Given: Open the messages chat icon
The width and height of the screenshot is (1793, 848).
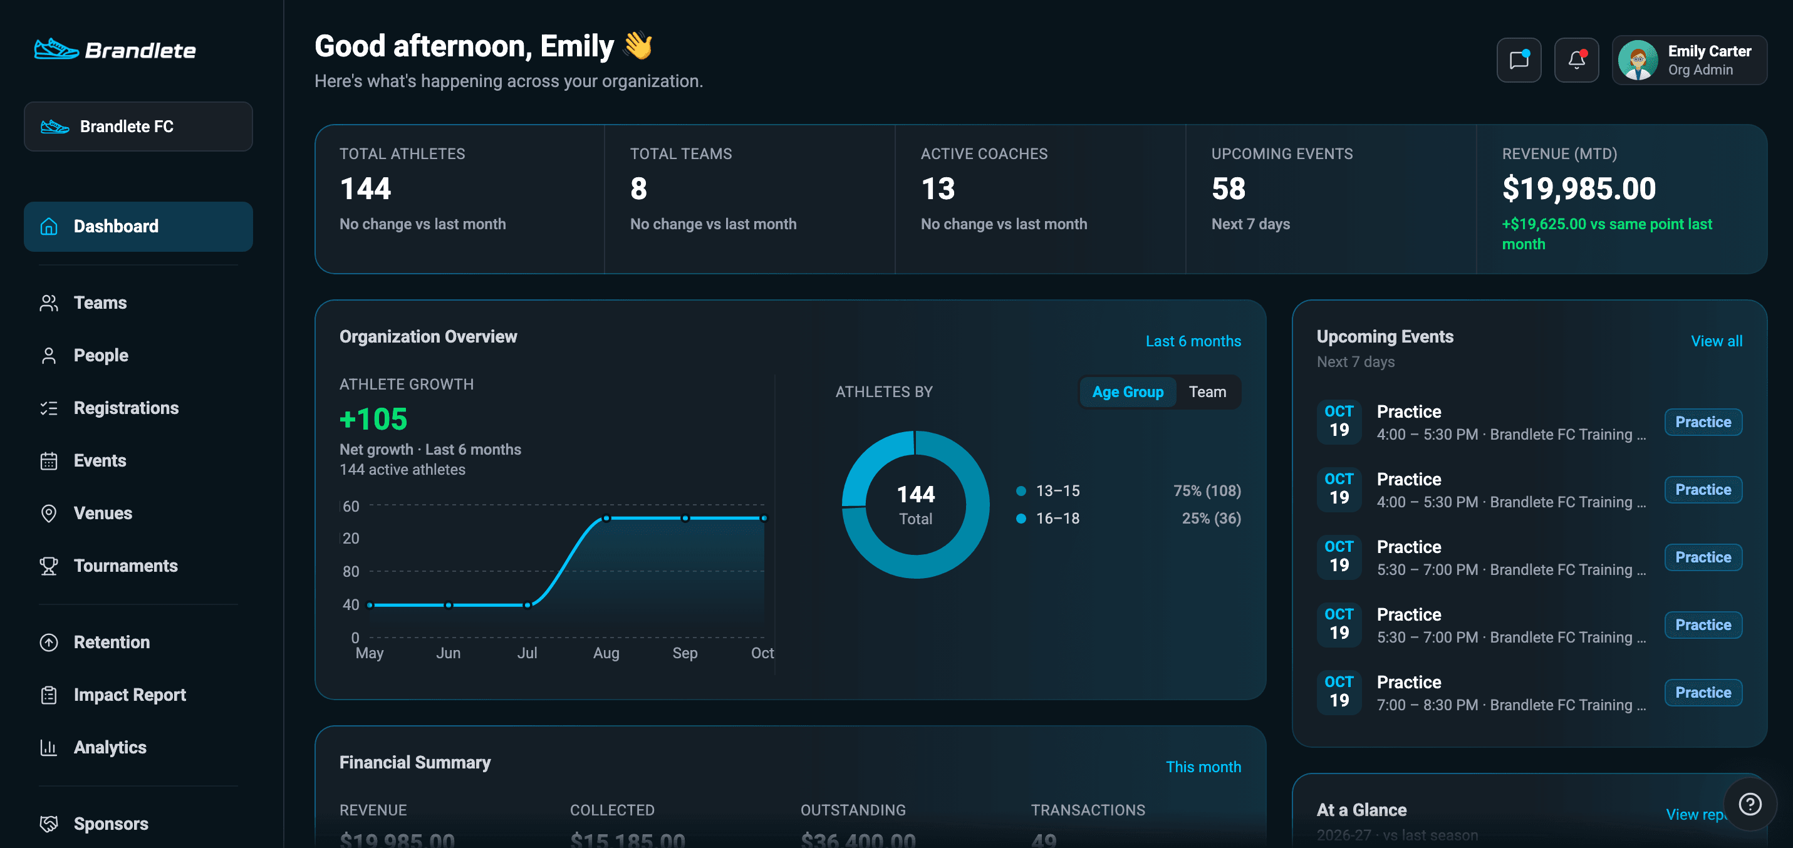Looking at the screenshot, I should point(1519,60).
